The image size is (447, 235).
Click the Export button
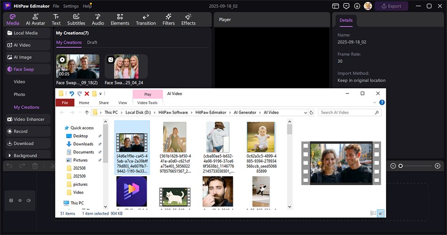tap(391, 6)
